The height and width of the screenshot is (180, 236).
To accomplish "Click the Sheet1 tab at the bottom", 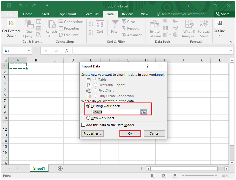I will [x=39, y=168].
